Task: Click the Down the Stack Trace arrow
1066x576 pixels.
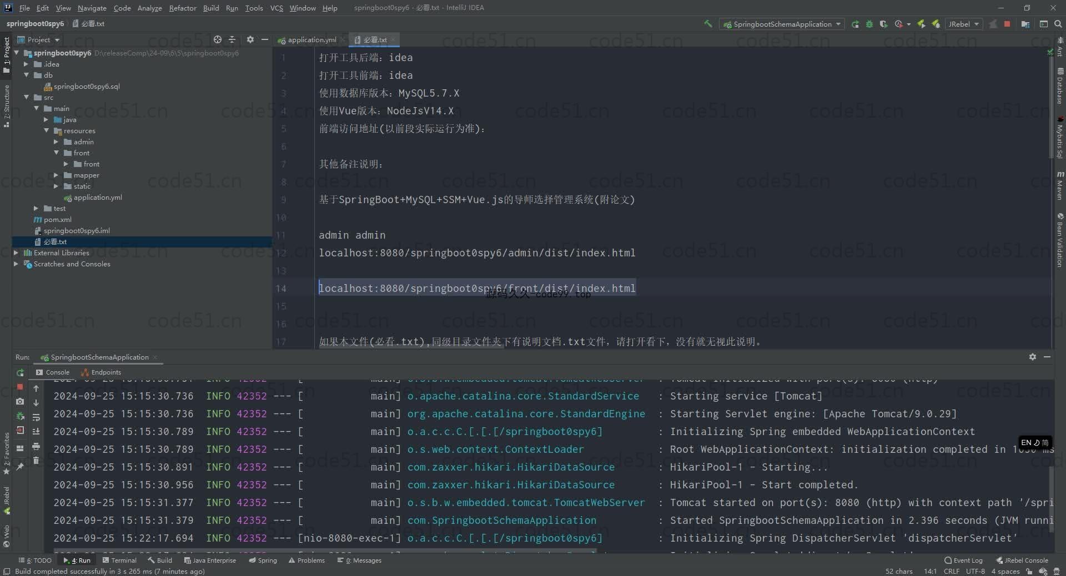Action: [x=36, y=403]
